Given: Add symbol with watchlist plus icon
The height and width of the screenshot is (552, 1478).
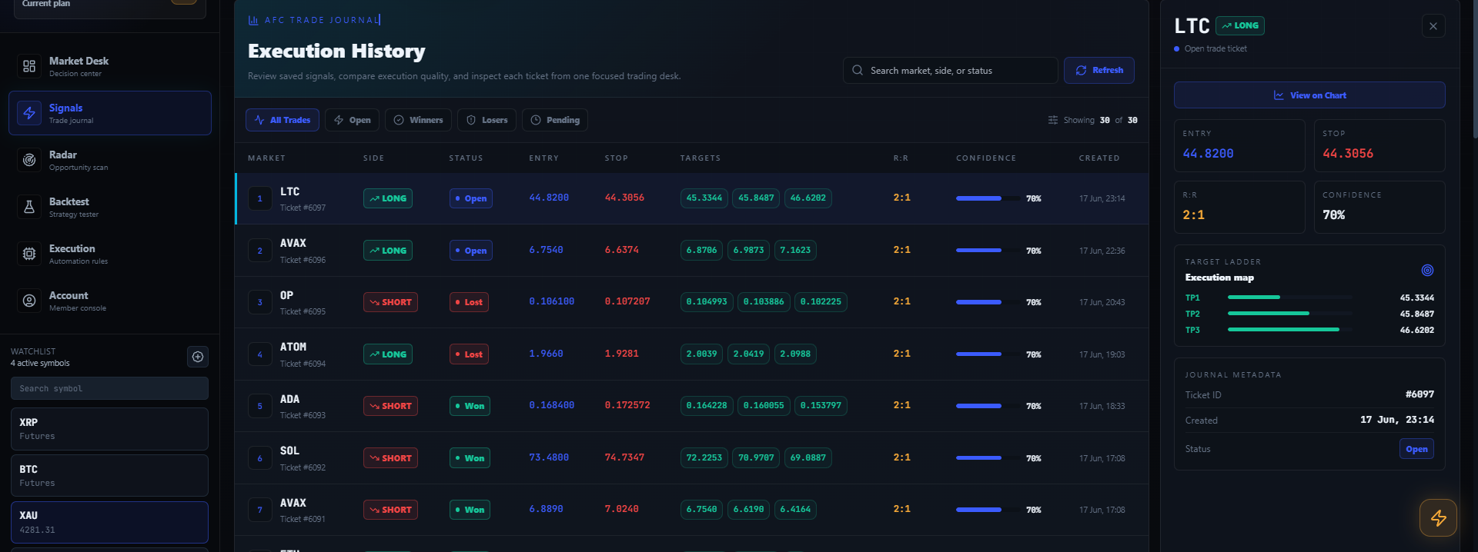Looking at the screenshot, I should 198,357.
